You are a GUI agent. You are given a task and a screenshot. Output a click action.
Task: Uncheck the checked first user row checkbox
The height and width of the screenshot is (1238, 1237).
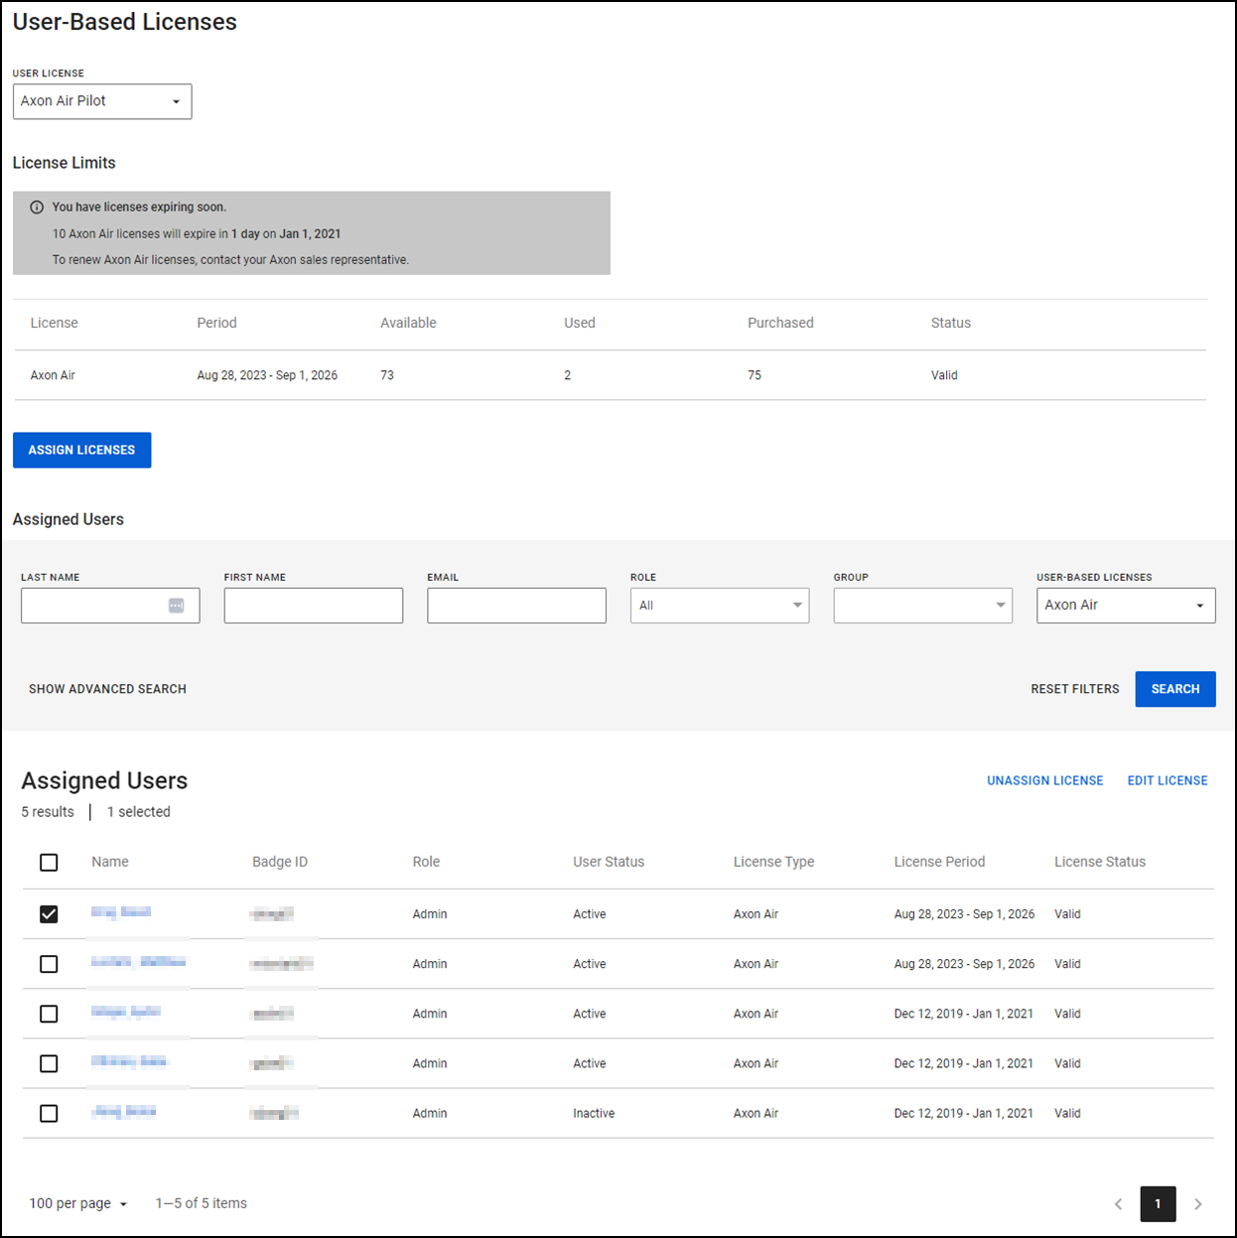point(49,914)
